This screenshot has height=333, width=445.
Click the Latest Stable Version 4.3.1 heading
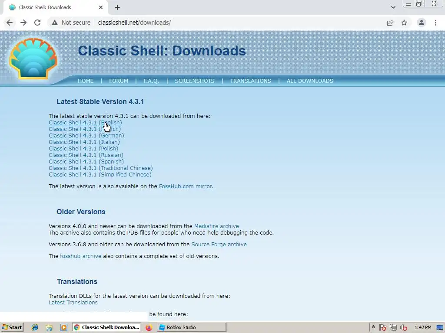pos(100,101)
